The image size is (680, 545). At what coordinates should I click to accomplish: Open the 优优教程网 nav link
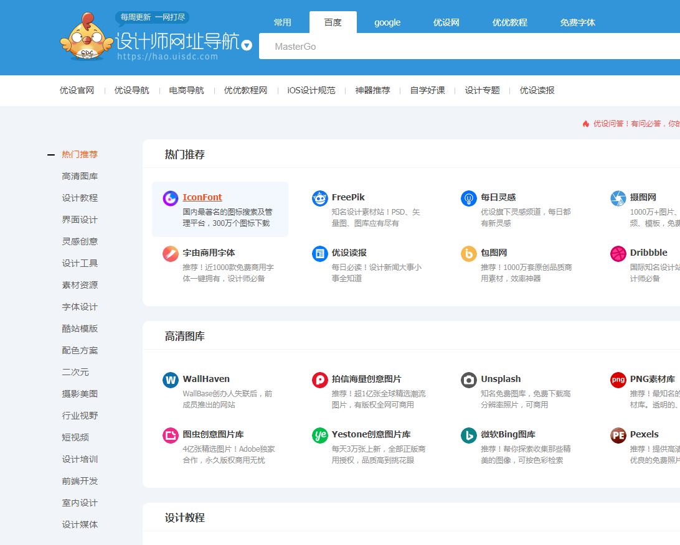tap(245, 91)
